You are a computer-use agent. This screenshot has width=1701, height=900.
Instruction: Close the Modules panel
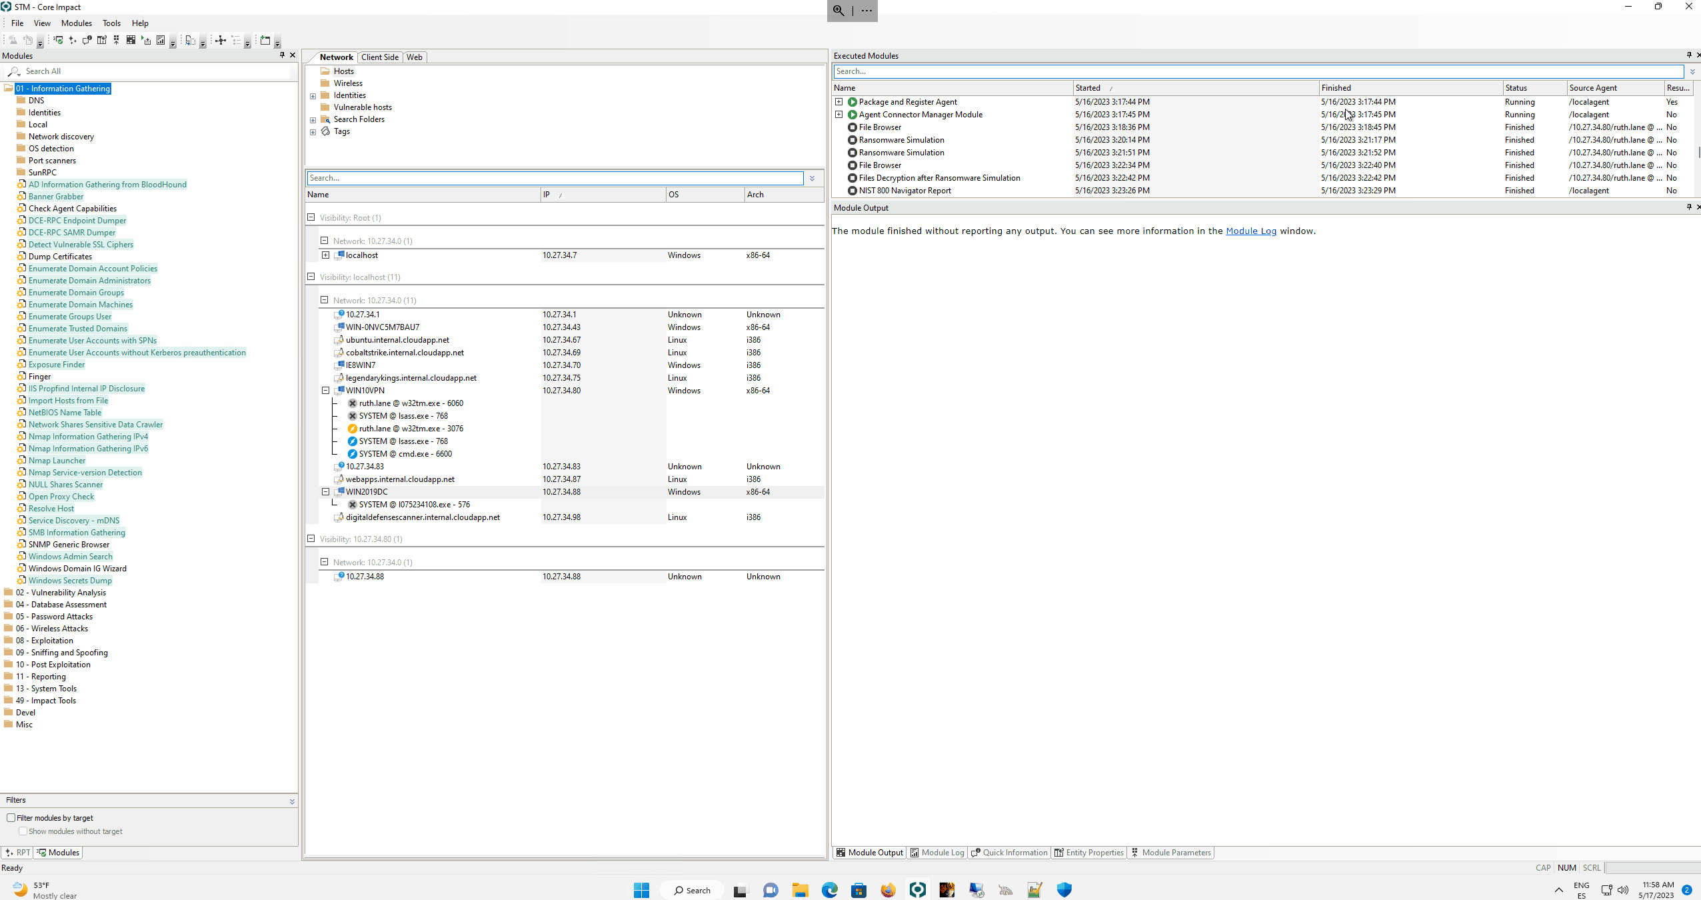click(x=293, y=55)
